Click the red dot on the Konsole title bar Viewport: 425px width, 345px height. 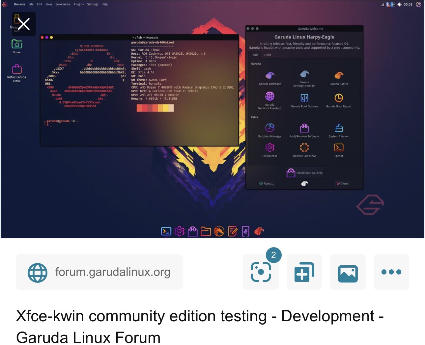point(42,38)
